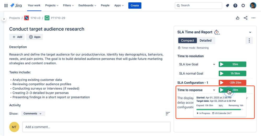Switch to Detailed view

(x=206, y=41)
